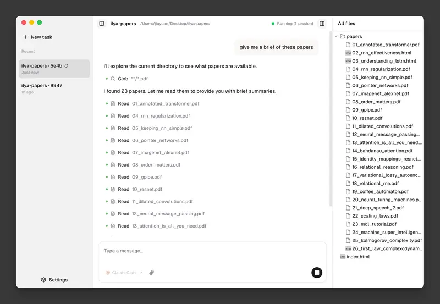Toggle the left sidebar panel icon

point(102,24)
